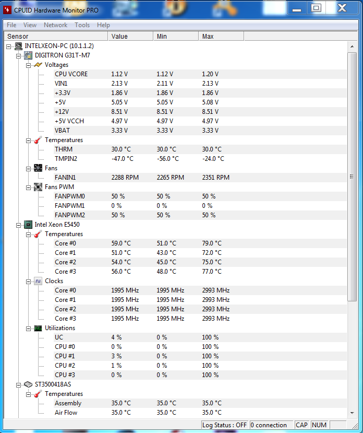Collapse the Clocks group
Image resolution: width=363 pixels, height=433 pixels.
coord(28,282)
